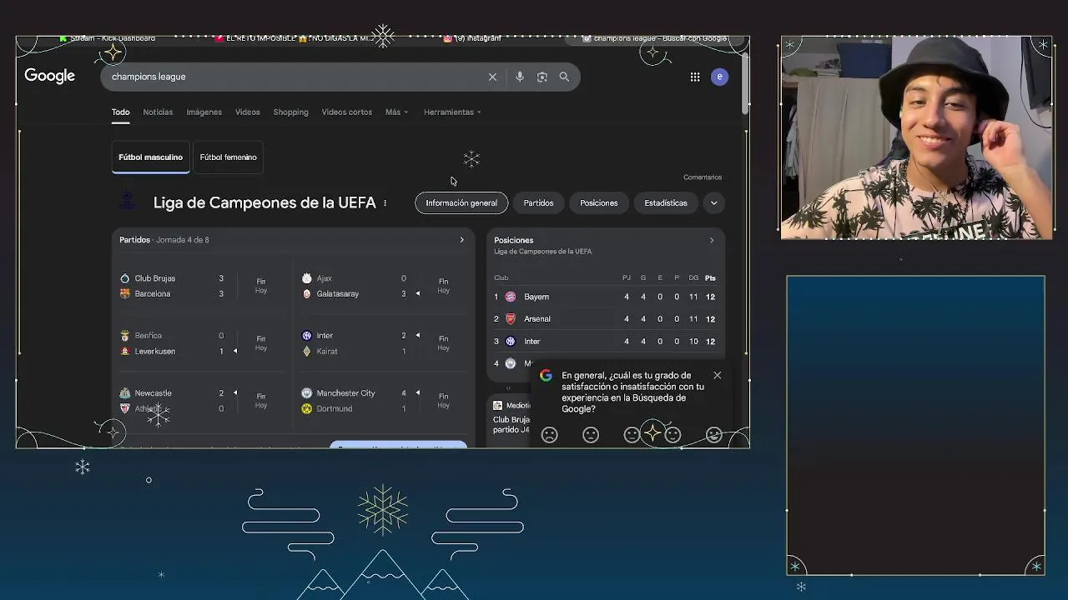The height and width of the screenshot is (600, 1068).
Task: Run search using the magnifier icon
Action: 564,77
